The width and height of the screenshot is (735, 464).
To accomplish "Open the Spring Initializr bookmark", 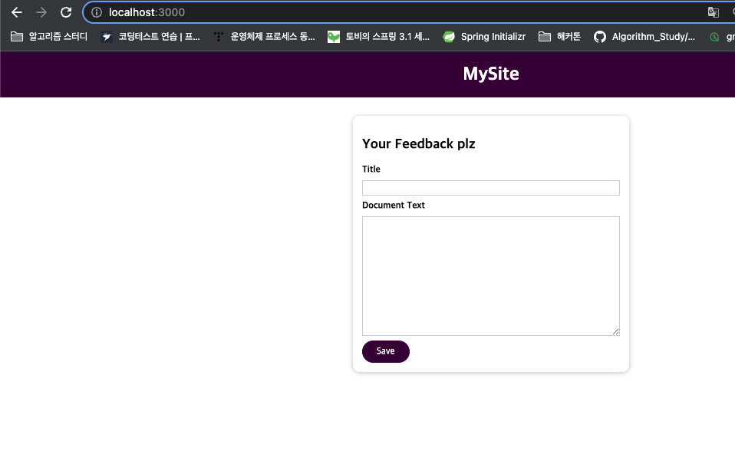I will click(x=484, y=37).
